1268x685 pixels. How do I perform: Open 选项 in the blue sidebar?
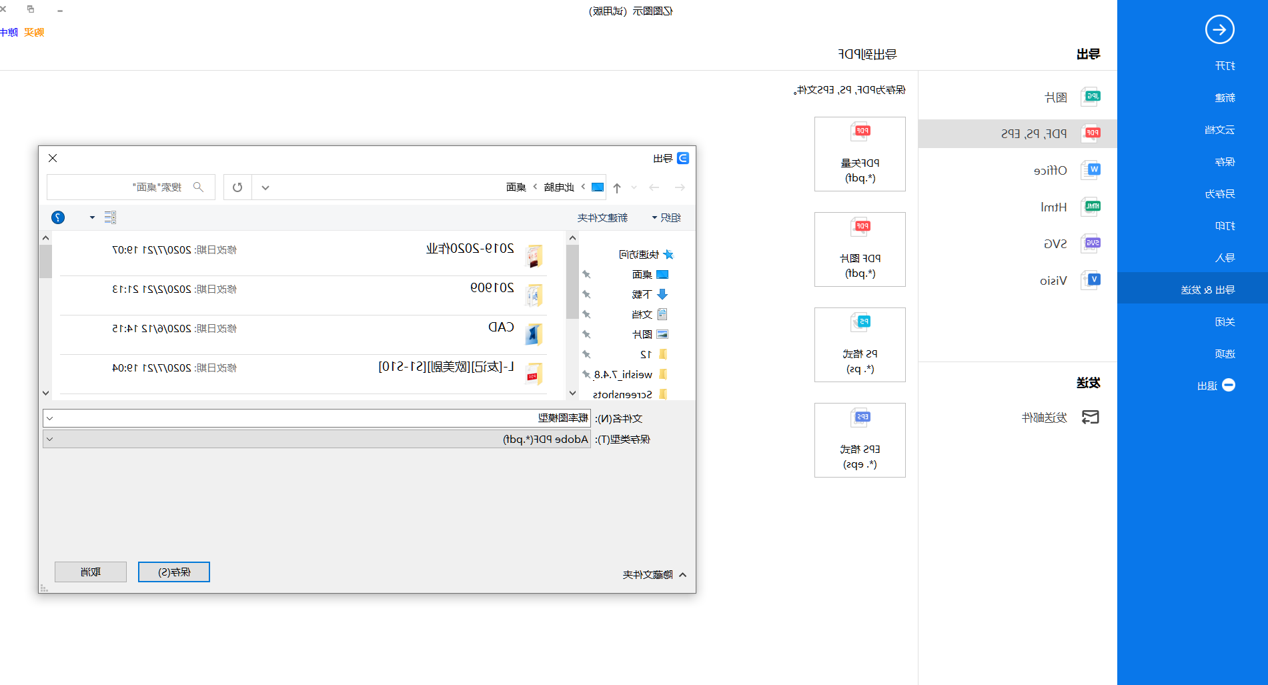(1225, 354)
